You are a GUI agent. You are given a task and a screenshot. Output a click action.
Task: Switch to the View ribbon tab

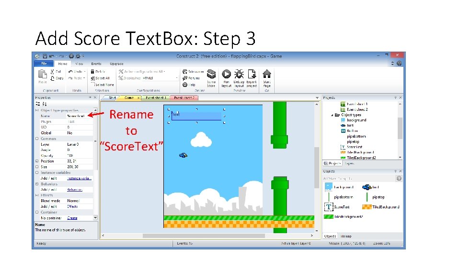[x=79, y=64]
